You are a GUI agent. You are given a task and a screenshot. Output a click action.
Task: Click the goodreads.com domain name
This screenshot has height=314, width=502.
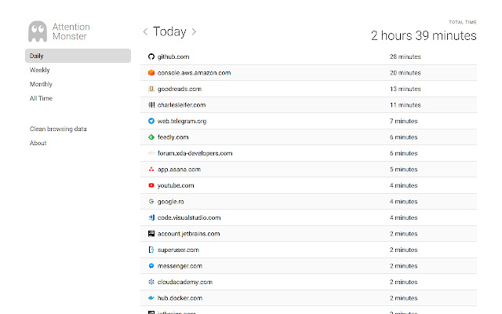coord(180,89)
